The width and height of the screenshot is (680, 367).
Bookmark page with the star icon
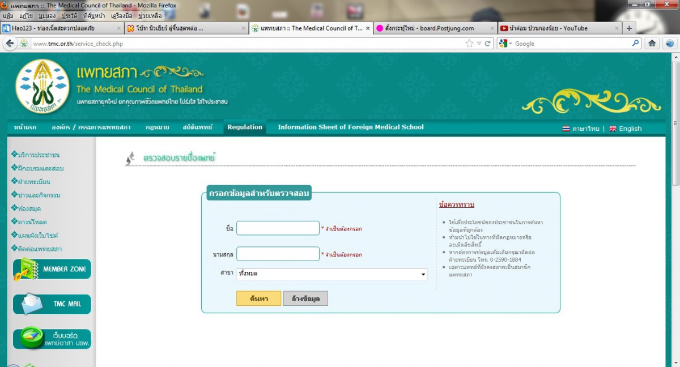469,44
